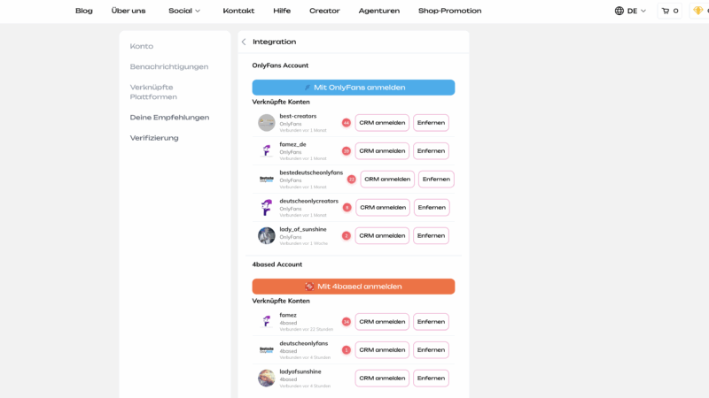The width and height of the screenshot is (709, 398).
Task: Click red badge next to bestedeutscheonlyfans
Action: [x=351, y=179]
